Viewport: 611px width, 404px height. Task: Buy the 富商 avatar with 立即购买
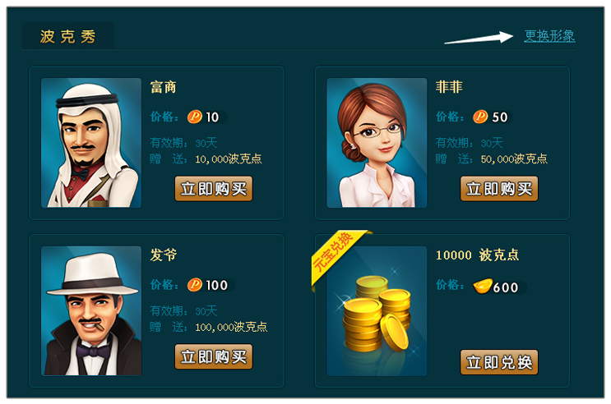coord(214,189)
